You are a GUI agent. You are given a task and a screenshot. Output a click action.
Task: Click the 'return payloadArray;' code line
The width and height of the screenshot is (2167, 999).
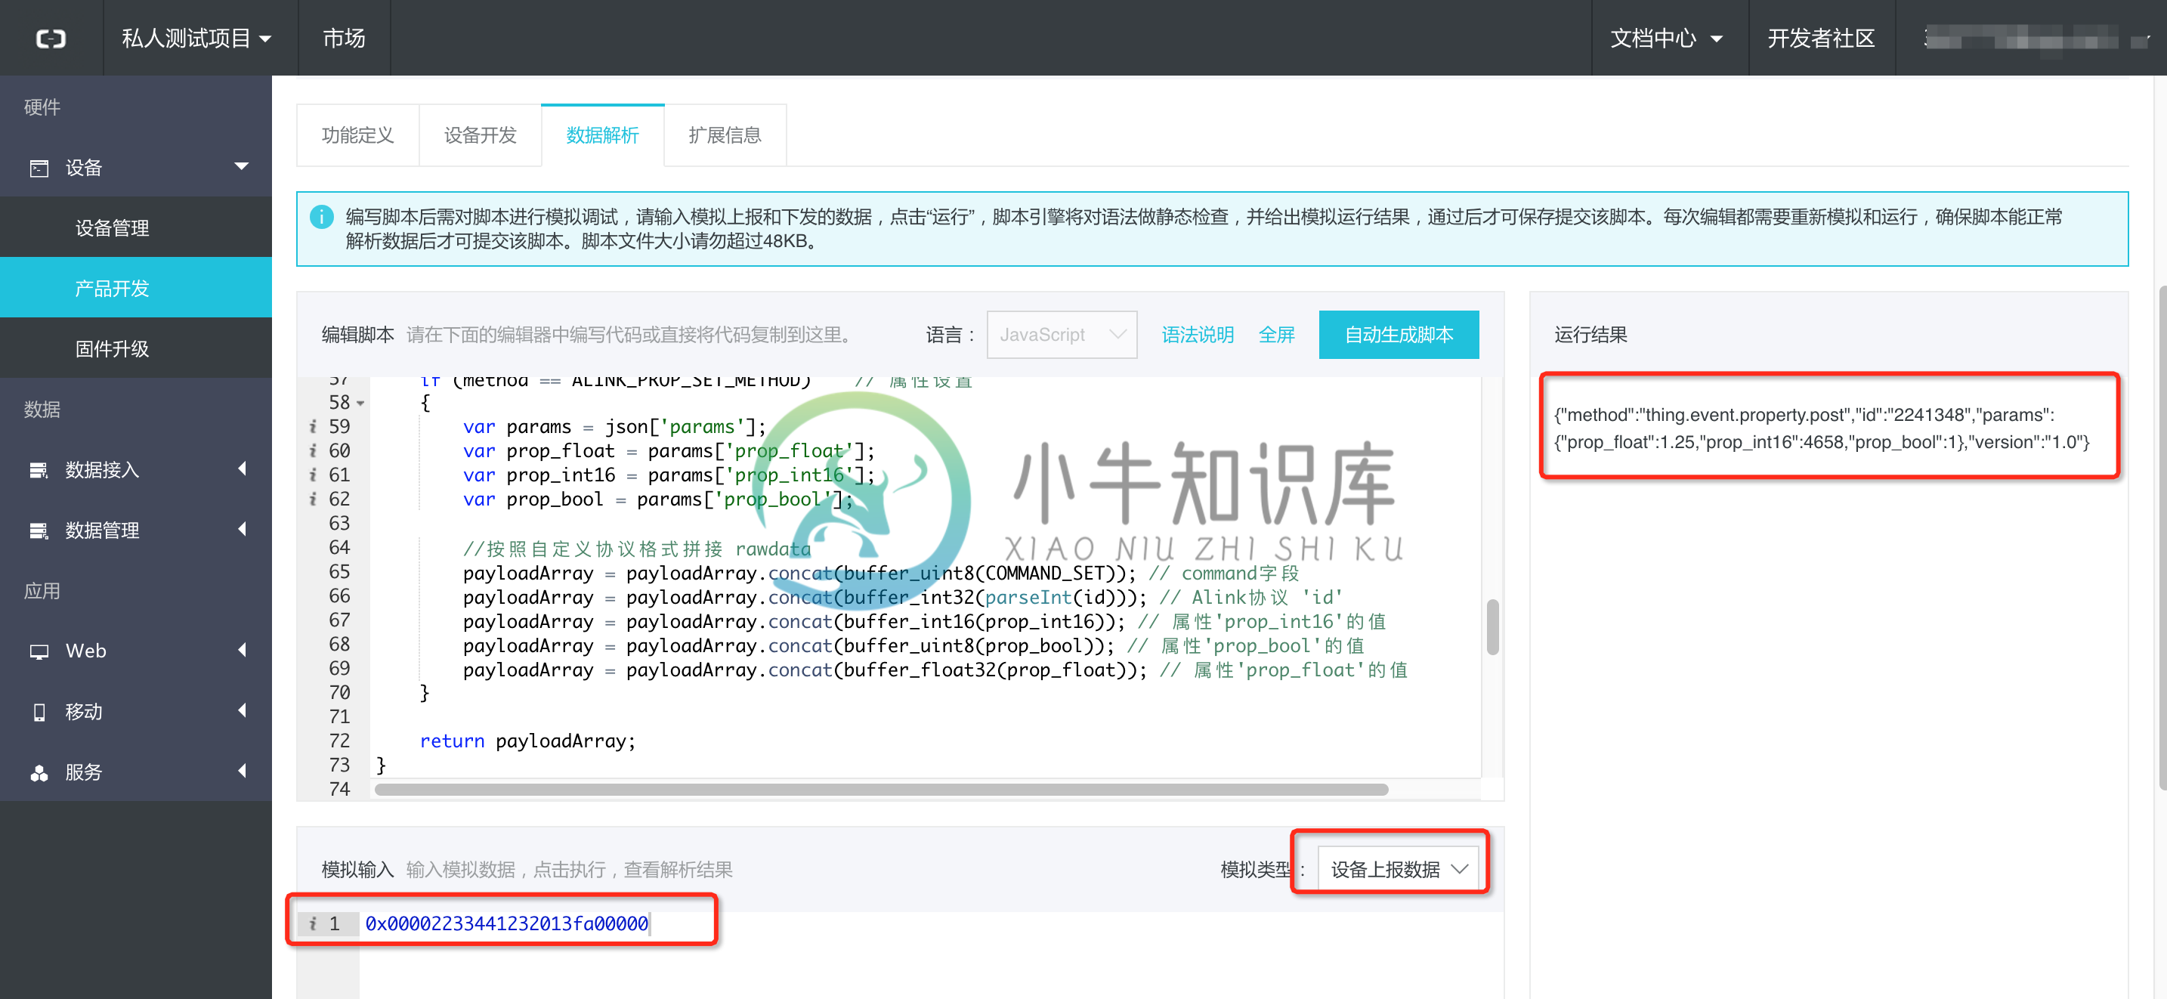click(527, 741)
